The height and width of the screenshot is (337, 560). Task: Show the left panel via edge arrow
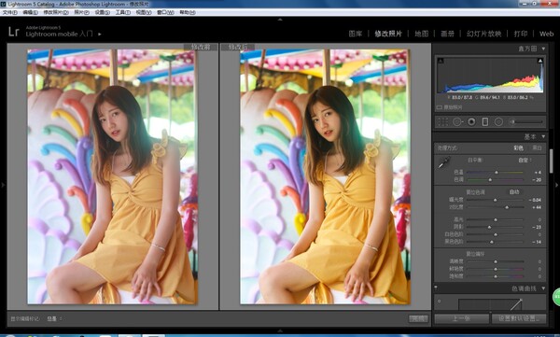[3, 185]
